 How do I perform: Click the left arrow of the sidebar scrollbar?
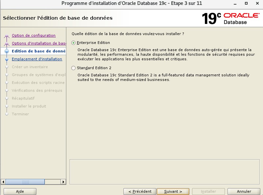click(3, 182)
